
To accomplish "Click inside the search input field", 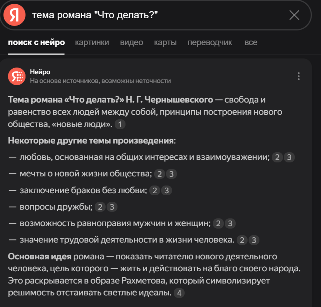I will [x=140, y=14].
